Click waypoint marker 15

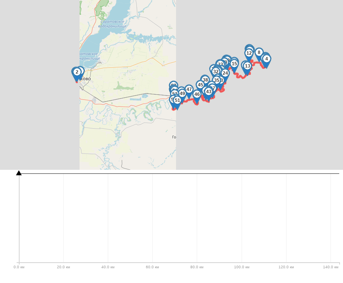(x=234, y=64)
